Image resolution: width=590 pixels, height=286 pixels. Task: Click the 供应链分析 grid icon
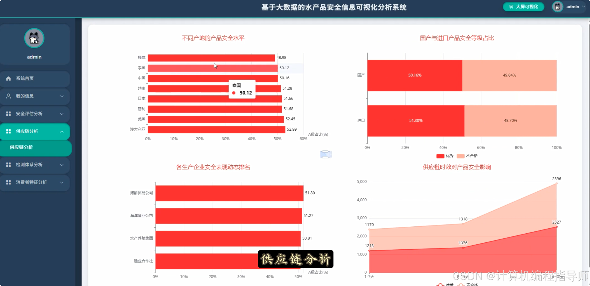pos(8,131)
